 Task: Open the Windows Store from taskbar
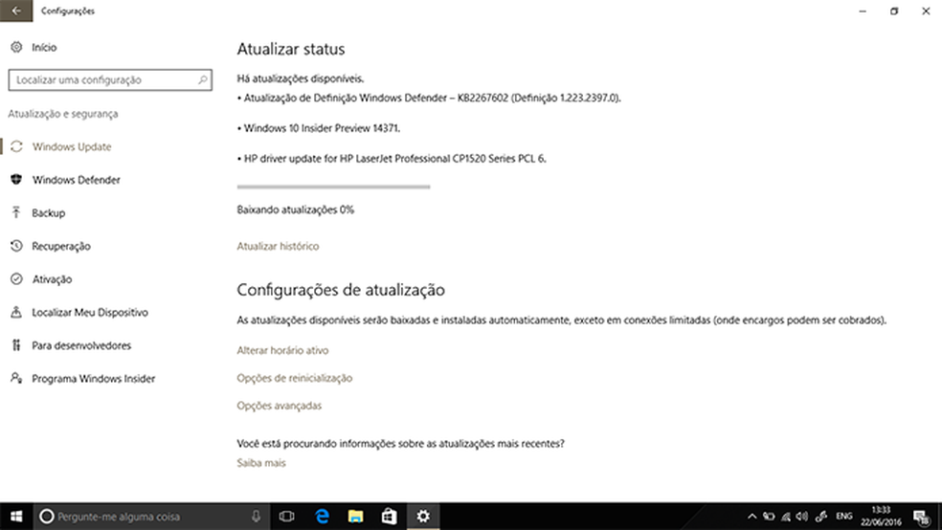pyautogui.click(x=390, y=517)
